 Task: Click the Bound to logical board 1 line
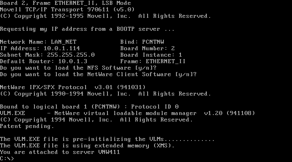point(89,107)
